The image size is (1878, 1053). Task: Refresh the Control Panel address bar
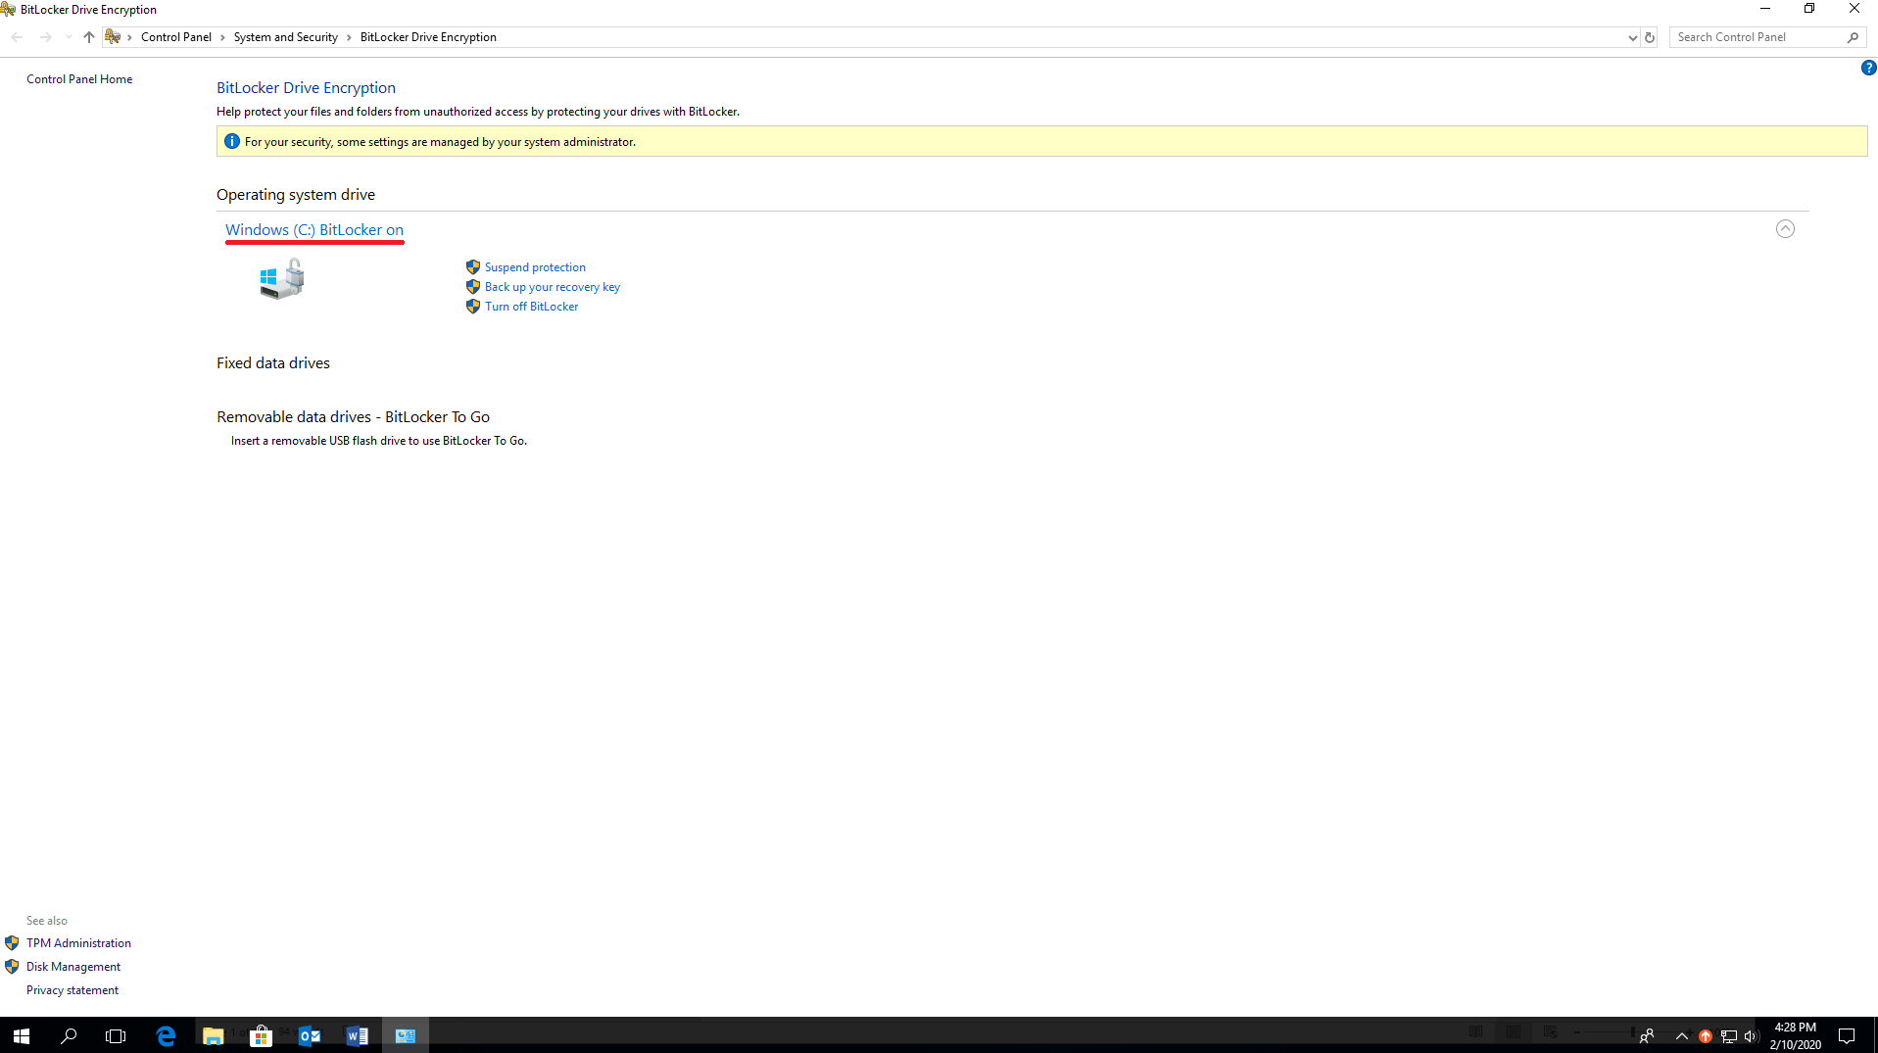coord(1650,37)
